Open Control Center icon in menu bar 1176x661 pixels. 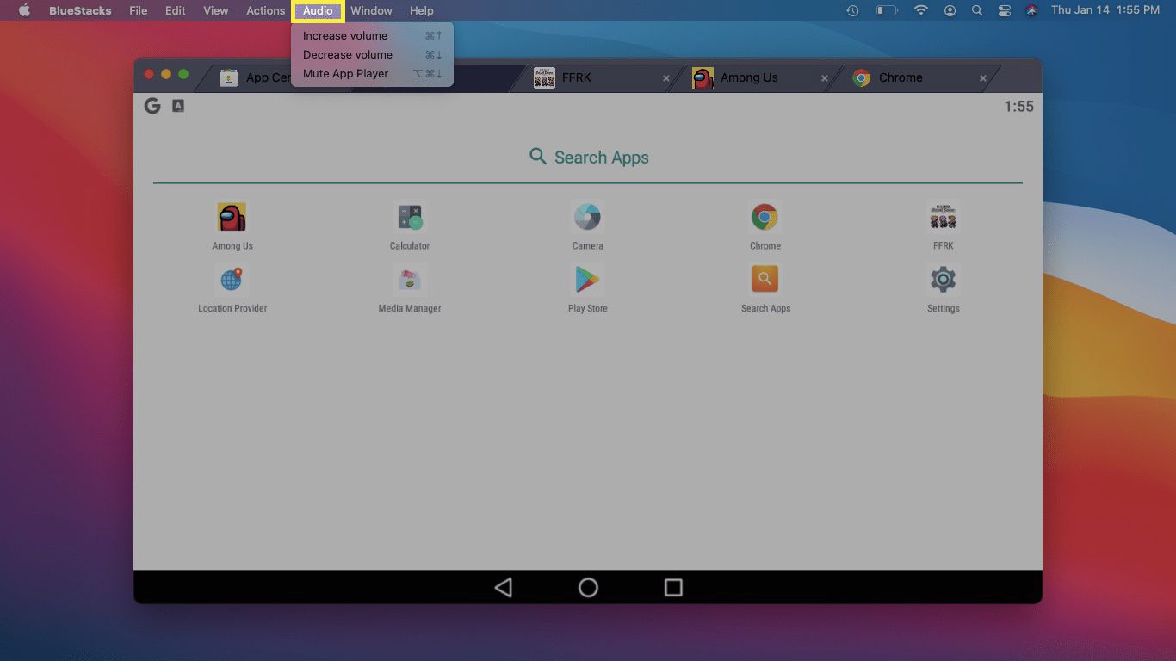click(1005, 10)
